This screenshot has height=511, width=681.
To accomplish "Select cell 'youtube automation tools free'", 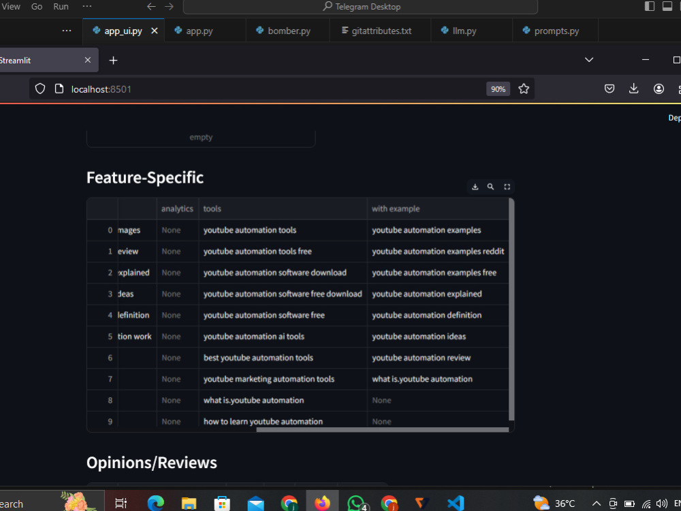I will 283,251.
